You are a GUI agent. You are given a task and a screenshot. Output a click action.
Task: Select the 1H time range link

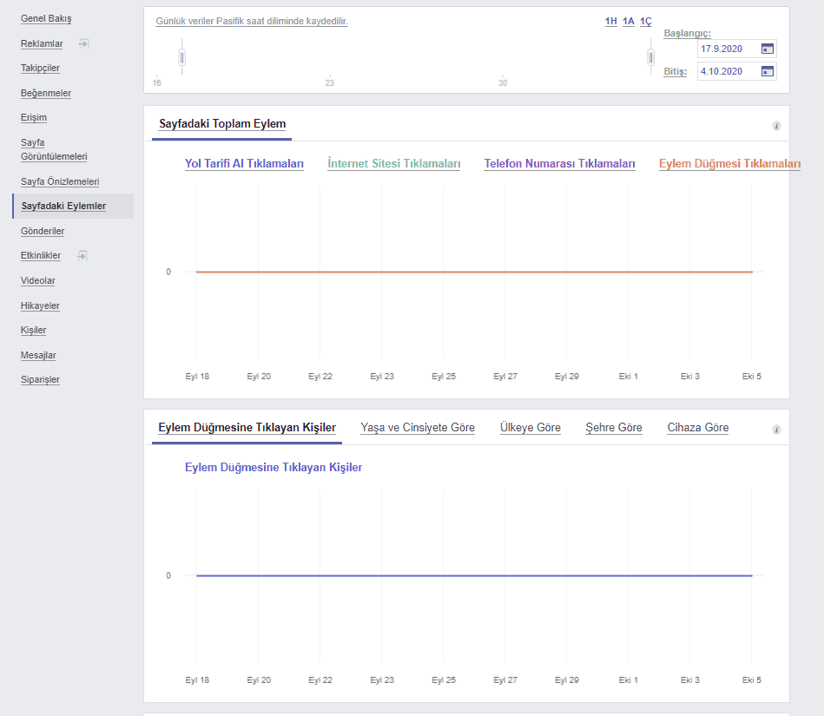tap(610, 21)
